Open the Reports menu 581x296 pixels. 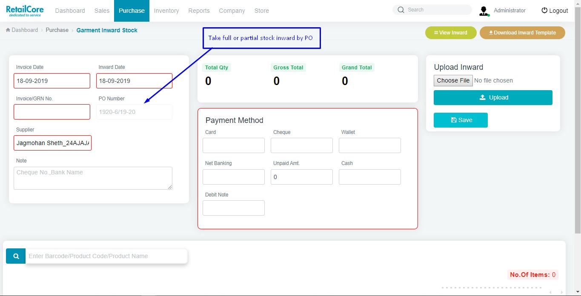pyautogui.click(x=199, y=11)
